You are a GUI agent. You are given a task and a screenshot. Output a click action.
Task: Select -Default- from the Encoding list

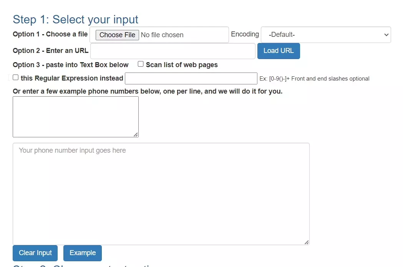point(325,35)
